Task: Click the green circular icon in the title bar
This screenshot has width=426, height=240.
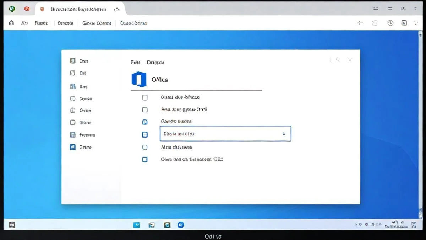Action: [x=12, y=8]
